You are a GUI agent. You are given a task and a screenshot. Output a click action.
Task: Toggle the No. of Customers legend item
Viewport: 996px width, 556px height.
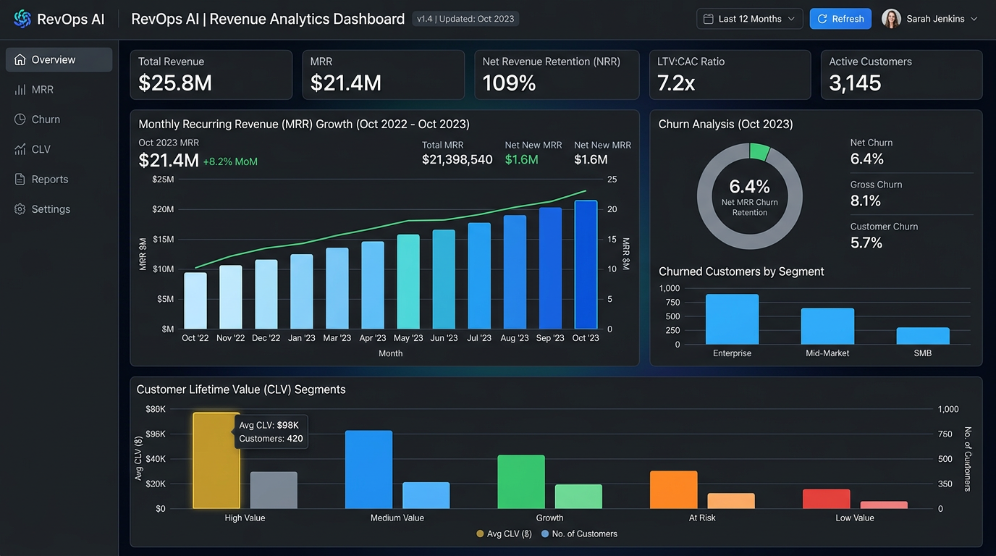[x=579, y=534]
